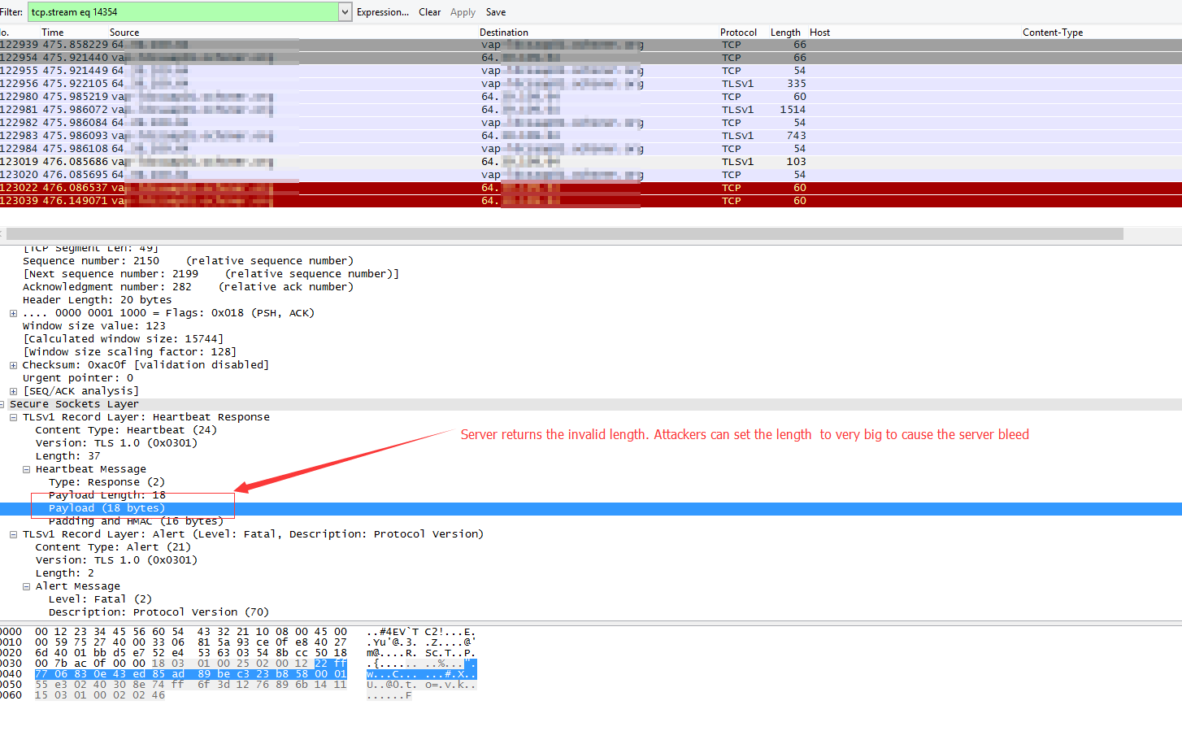Expand the SEQ/ACK analysis section
1182x753 pixels.
[x=13, y=390]
